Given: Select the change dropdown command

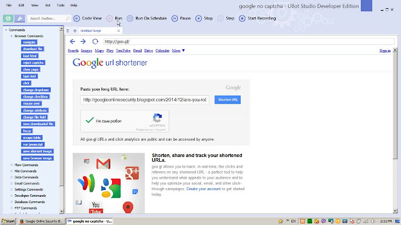Looking at the screenshot, I should (x=36, y=90).
